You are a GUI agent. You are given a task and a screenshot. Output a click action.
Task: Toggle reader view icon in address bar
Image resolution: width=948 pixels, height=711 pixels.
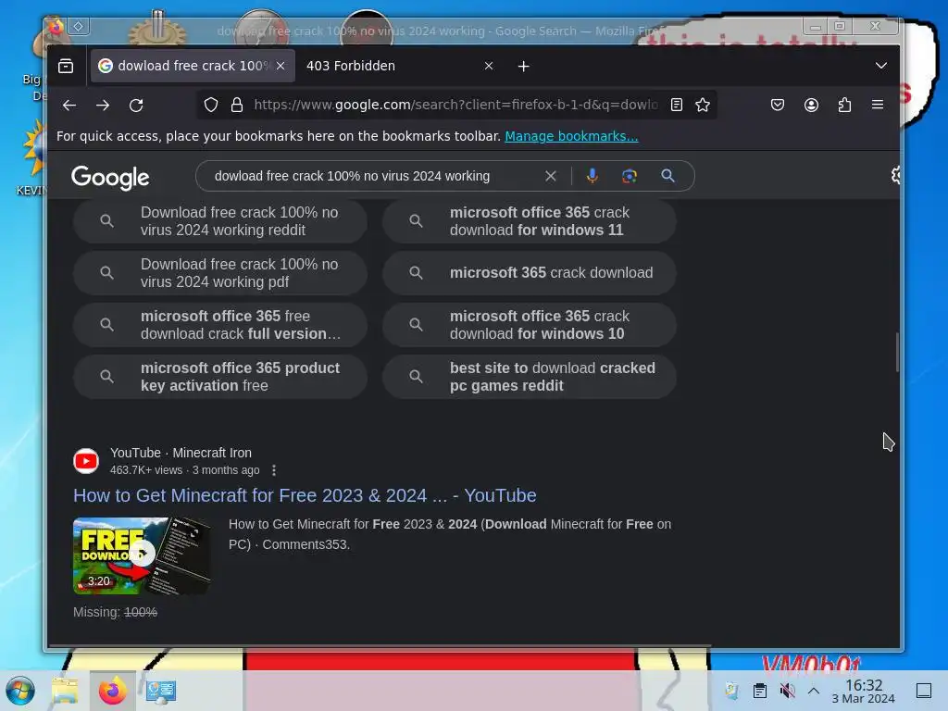677,106
